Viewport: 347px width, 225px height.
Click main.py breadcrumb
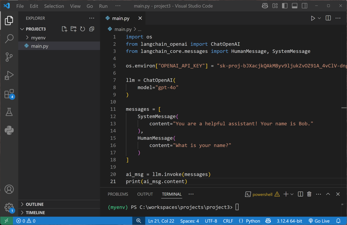coord(123,29)
